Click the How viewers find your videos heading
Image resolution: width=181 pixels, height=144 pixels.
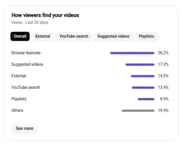pos(45,15)
